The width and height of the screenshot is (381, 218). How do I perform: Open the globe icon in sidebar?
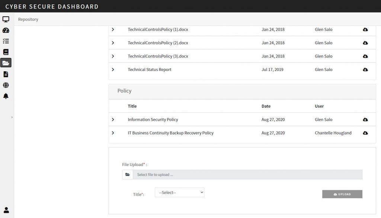(x=6, y=85)
